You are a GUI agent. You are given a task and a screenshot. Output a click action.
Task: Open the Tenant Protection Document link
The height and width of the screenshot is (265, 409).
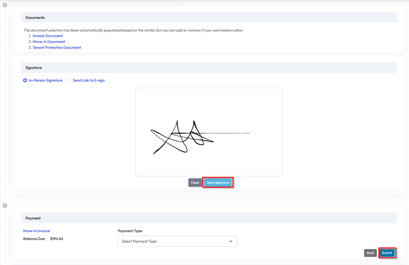pos(57,47)
